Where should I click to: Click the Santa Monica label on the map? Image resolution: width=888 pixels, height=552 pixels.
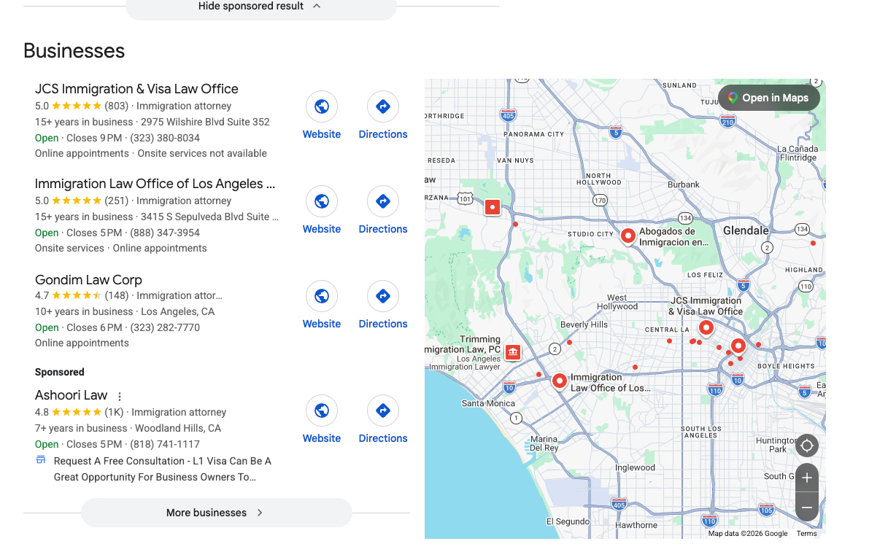[488, 403]
